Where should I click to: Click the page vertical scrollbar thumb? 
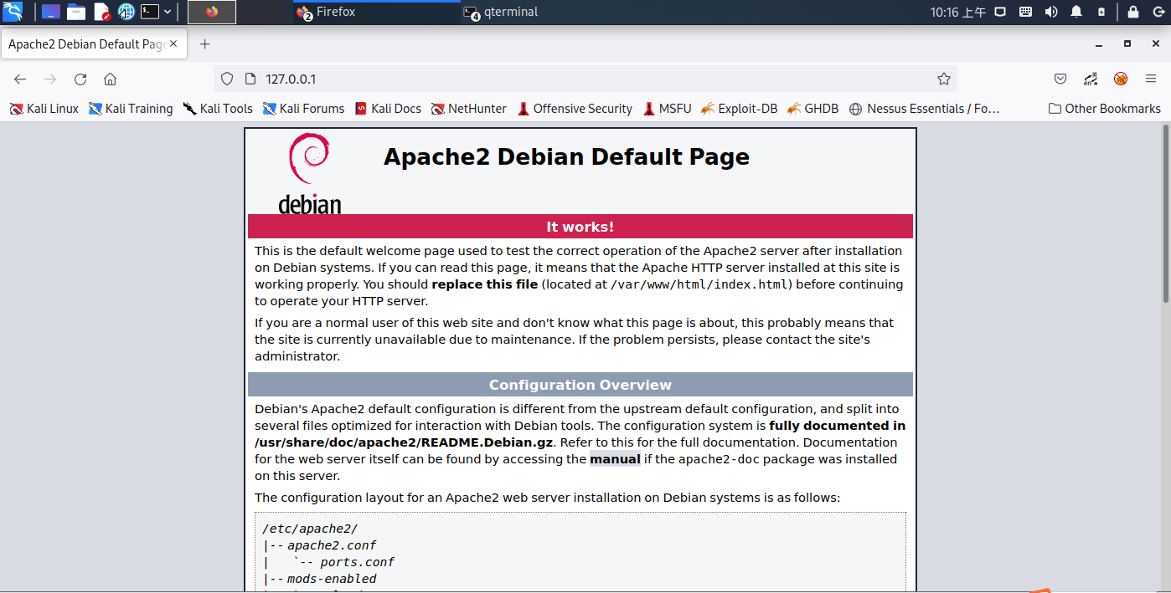1165,213
